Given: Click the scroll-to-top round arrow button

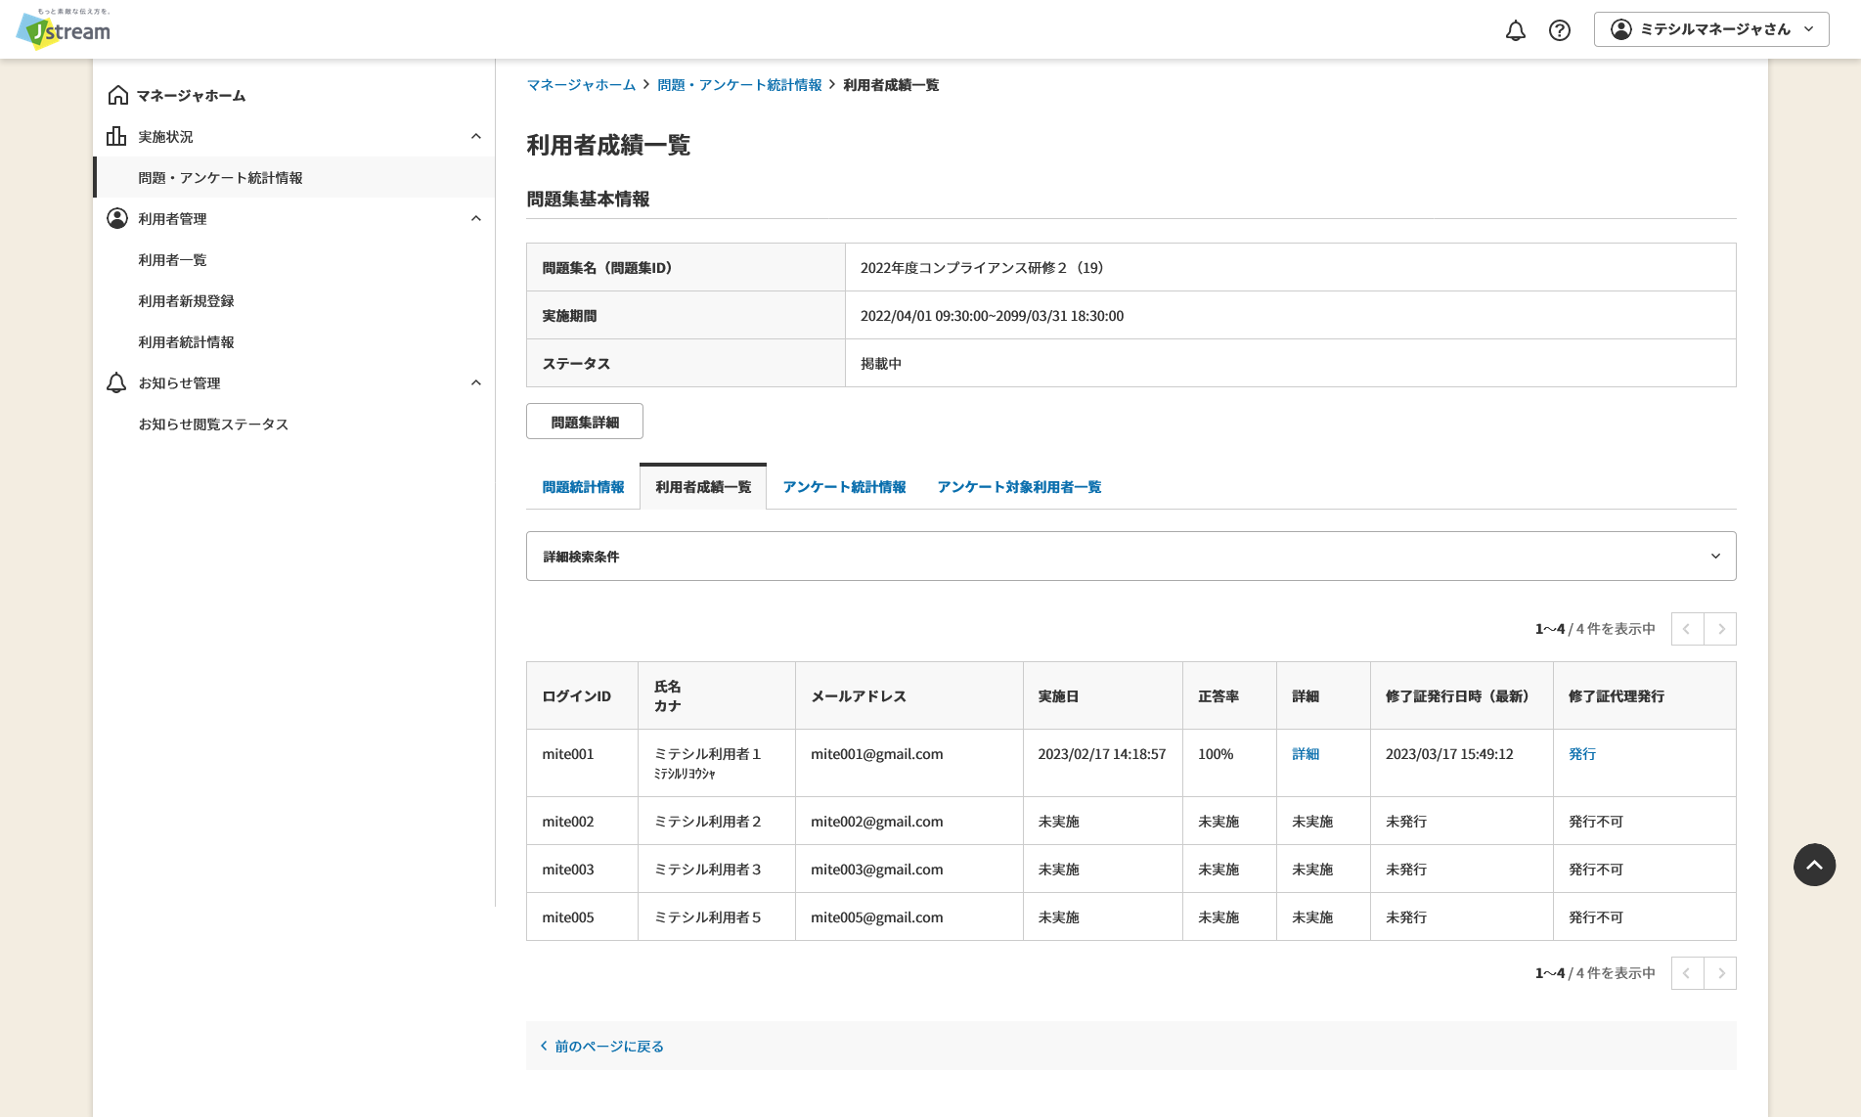Looking at the screenshot, I should point(1814,865).
